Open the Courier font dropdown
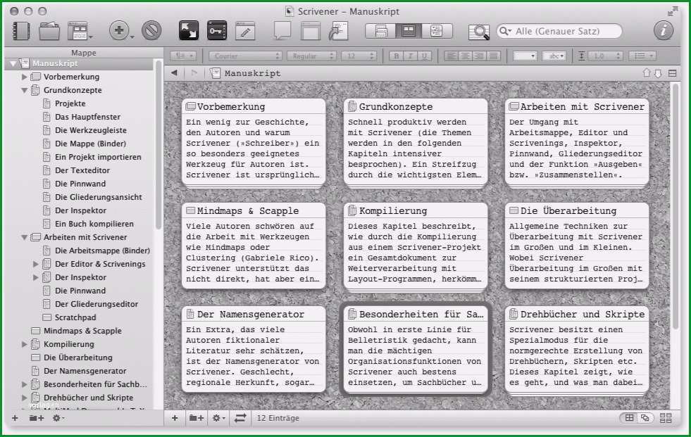 click(245, 56)
